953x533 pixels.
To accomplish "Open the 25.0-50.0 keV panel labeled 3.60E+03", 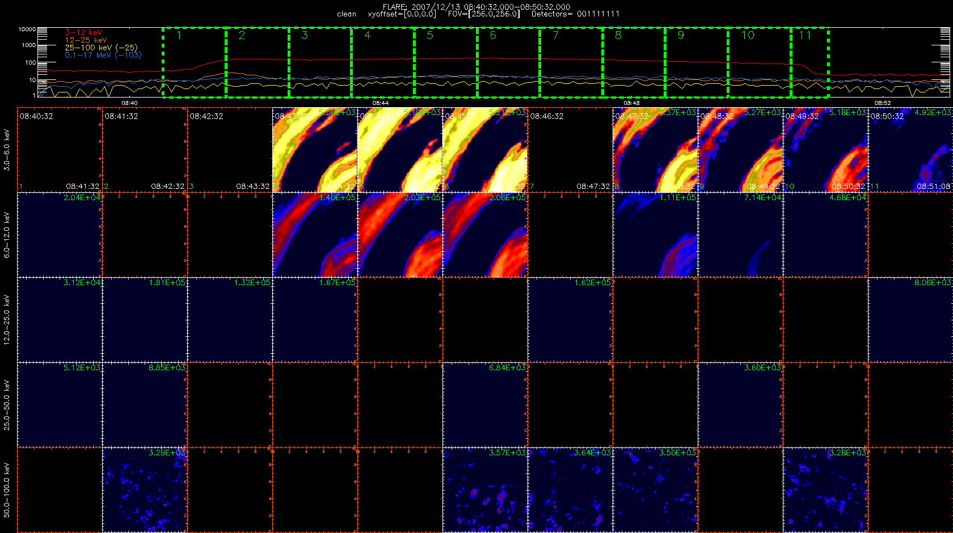I will [x=740, y=405].
